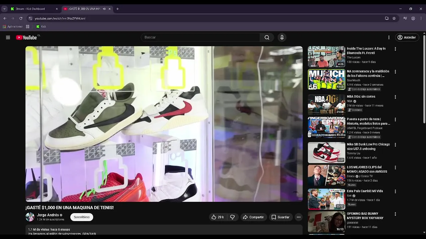
Task: Open Jorge Andrés channel avatar
Action: coord(30,217)
